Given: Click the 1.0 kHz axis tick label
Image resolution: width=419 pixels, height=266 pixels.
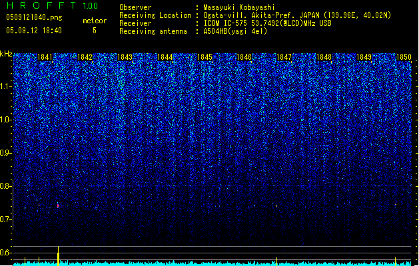Looking at the screenshot, I should (6, 120).
